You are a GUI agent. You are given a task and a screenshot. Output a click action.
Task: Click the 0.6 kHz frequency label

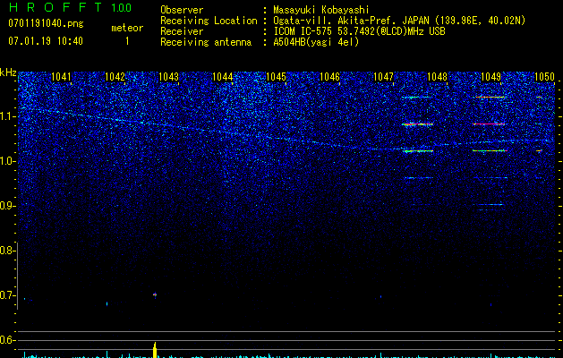tap(6, 340)
